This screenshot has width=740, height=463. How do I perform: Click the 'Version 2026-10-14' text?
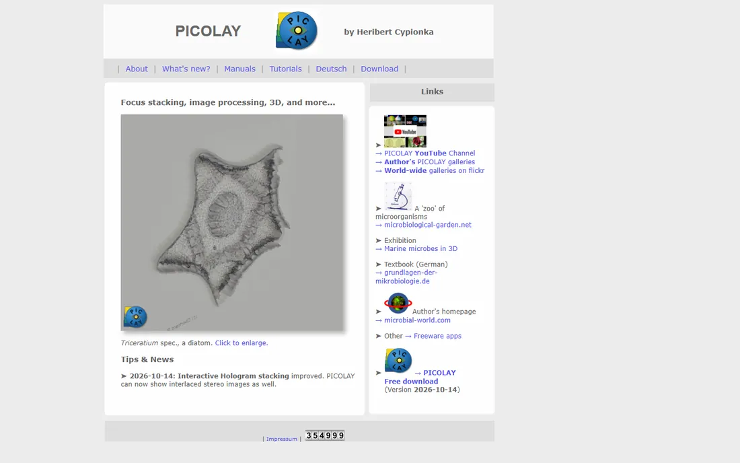[422, 390]
